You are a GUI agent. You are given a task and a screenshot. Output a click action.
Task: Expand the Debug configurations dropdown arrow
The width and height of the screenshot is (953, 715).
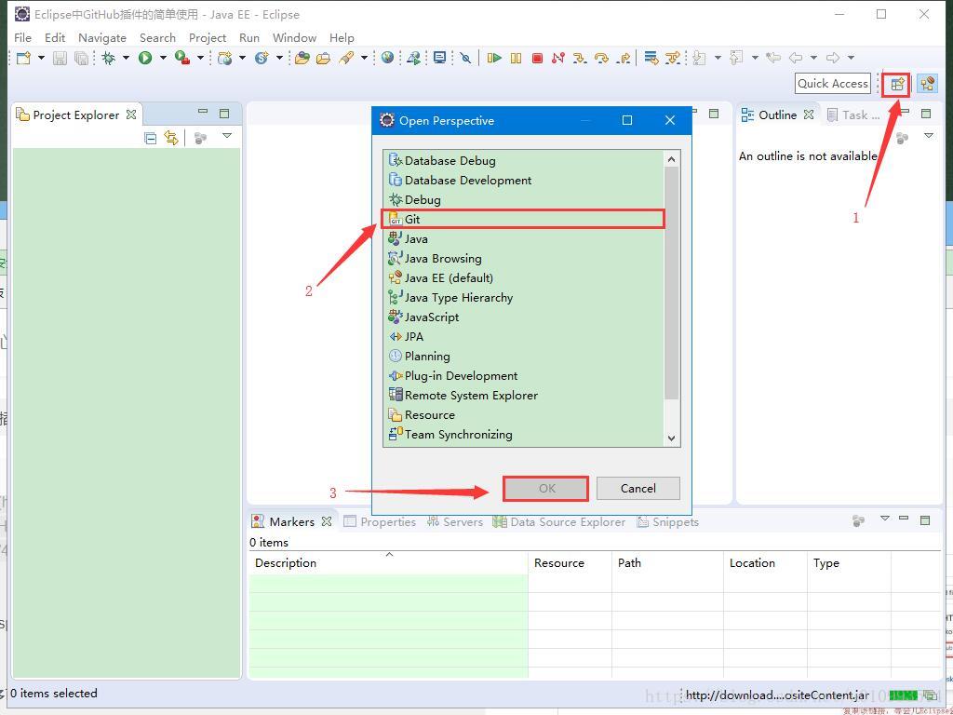tap(126, 58)
